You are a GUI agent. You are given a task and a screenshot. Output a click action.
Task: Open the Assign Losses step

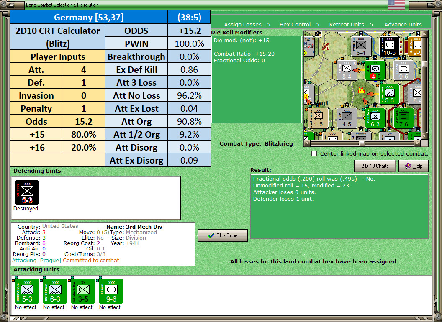pyautogui.click(x=247, y=25)
